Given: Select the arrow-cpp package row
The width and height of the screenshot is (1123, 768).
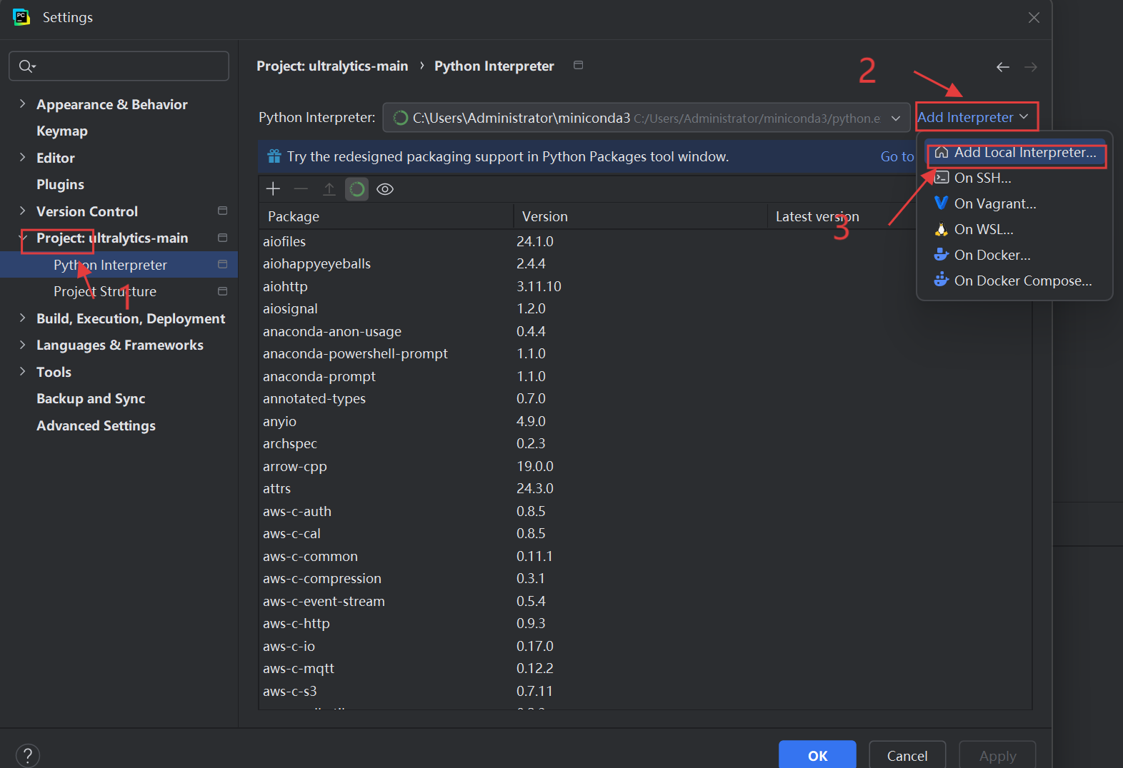Looking at the screenshot, I should 645,466.
